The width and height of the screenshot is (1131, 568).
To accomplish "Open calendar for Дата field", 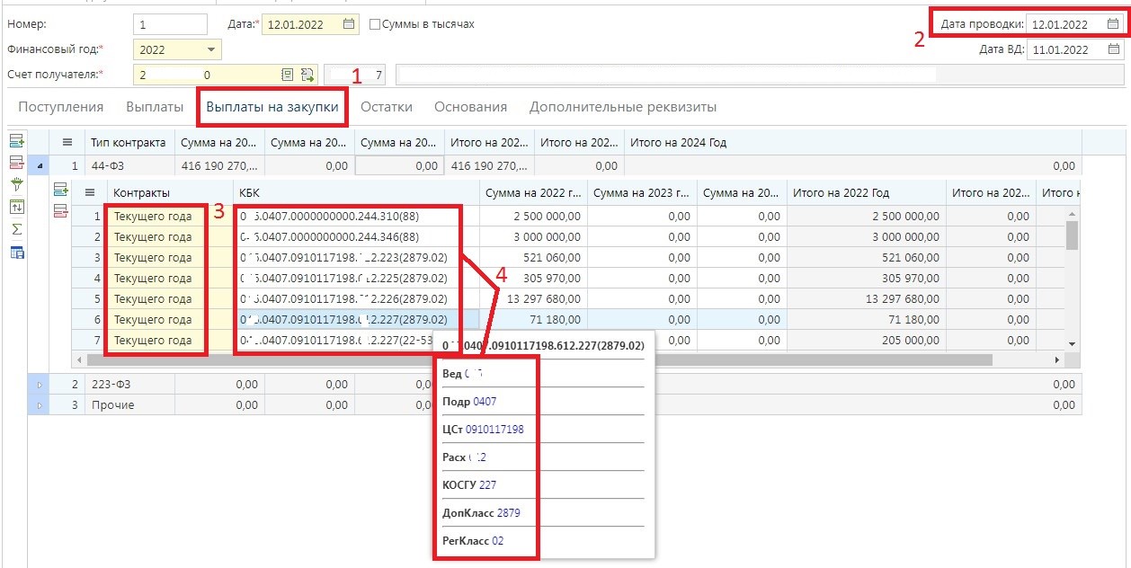I will pyautogui.click(x=349, y=24).
